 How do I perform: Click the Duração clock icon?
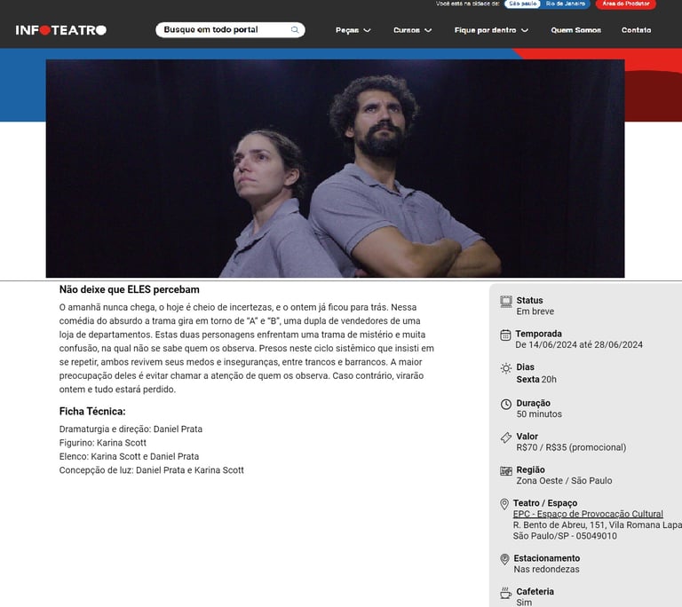(x=506, y=404)
